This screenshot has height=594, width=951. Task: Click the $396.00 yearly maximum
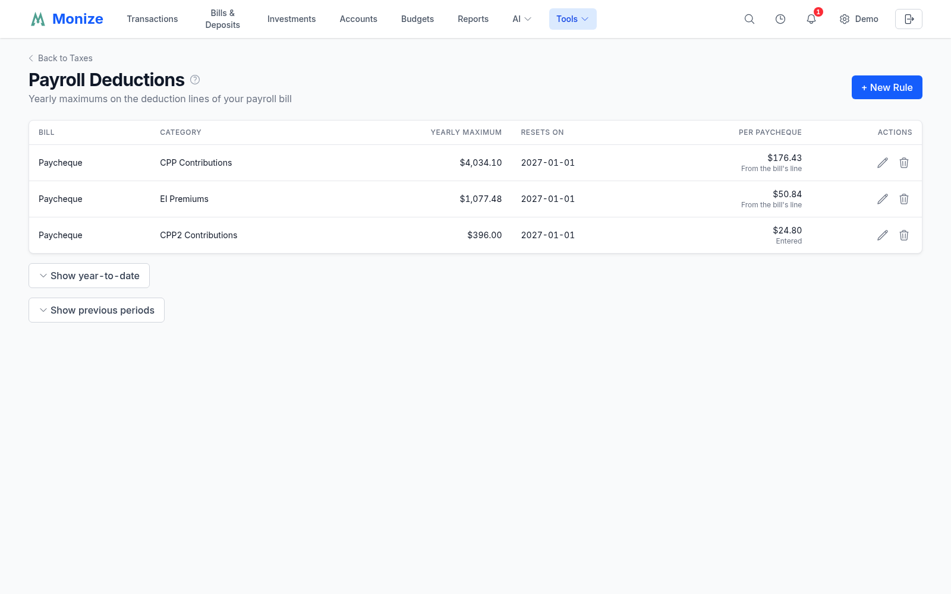[484, 235]
